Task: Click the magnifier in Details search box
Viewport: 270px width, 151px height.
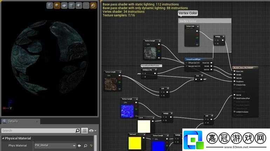Action: [77, 131]
